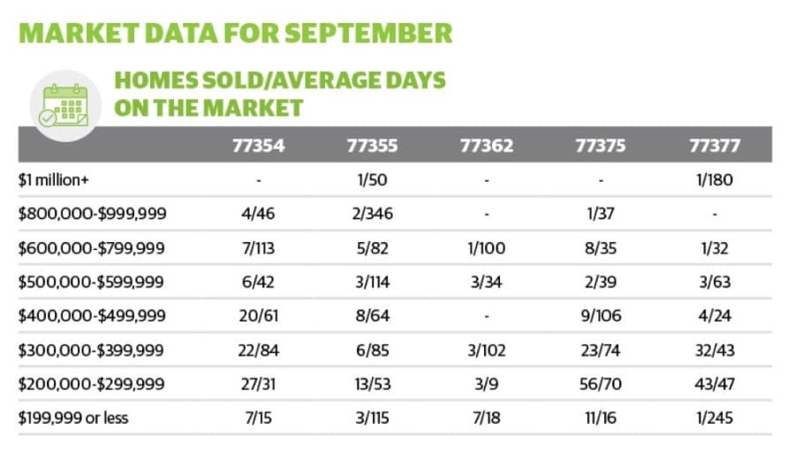Click the 77375 column header
Viewport: 795px width, 461px height.
tap(601, 146)
